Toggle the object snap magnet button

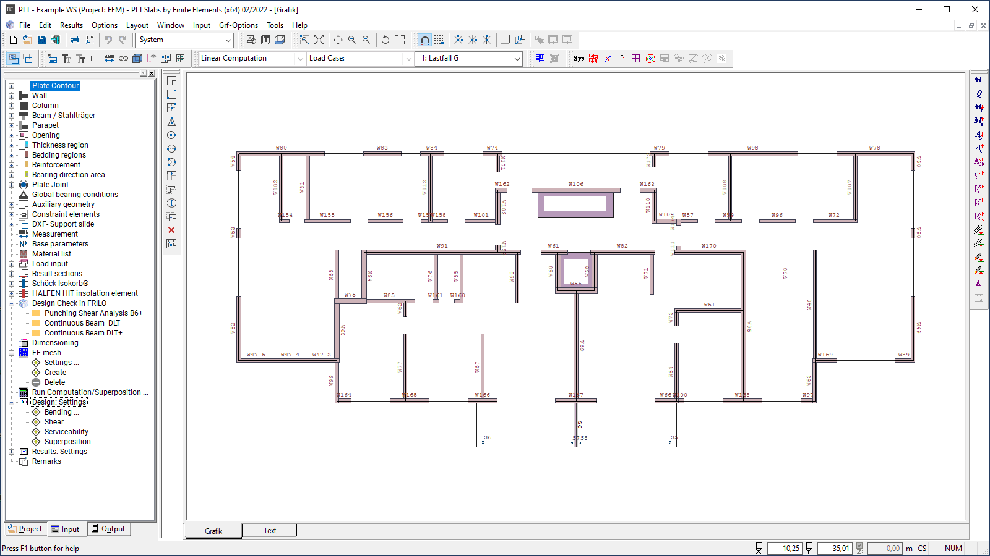424,40
